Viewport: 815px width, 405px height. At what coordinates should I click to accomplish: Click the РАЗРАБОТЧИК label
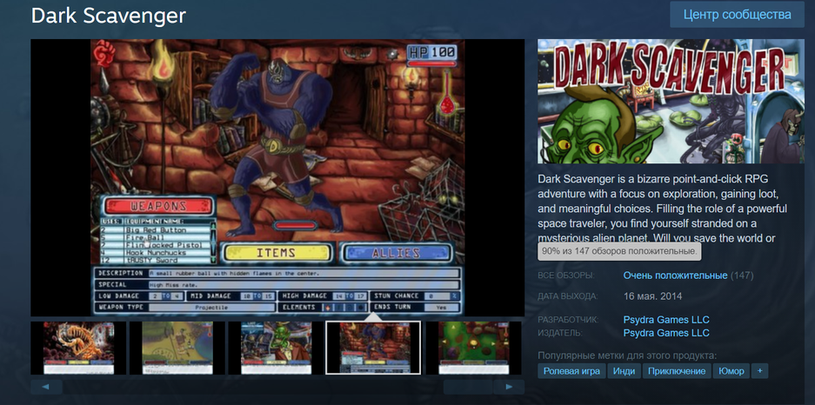568,320
